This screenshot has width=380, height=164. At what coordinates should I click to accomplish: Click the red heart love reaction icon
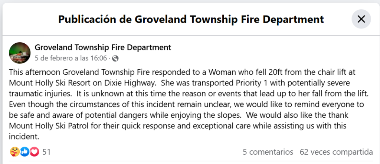[35, 152]
